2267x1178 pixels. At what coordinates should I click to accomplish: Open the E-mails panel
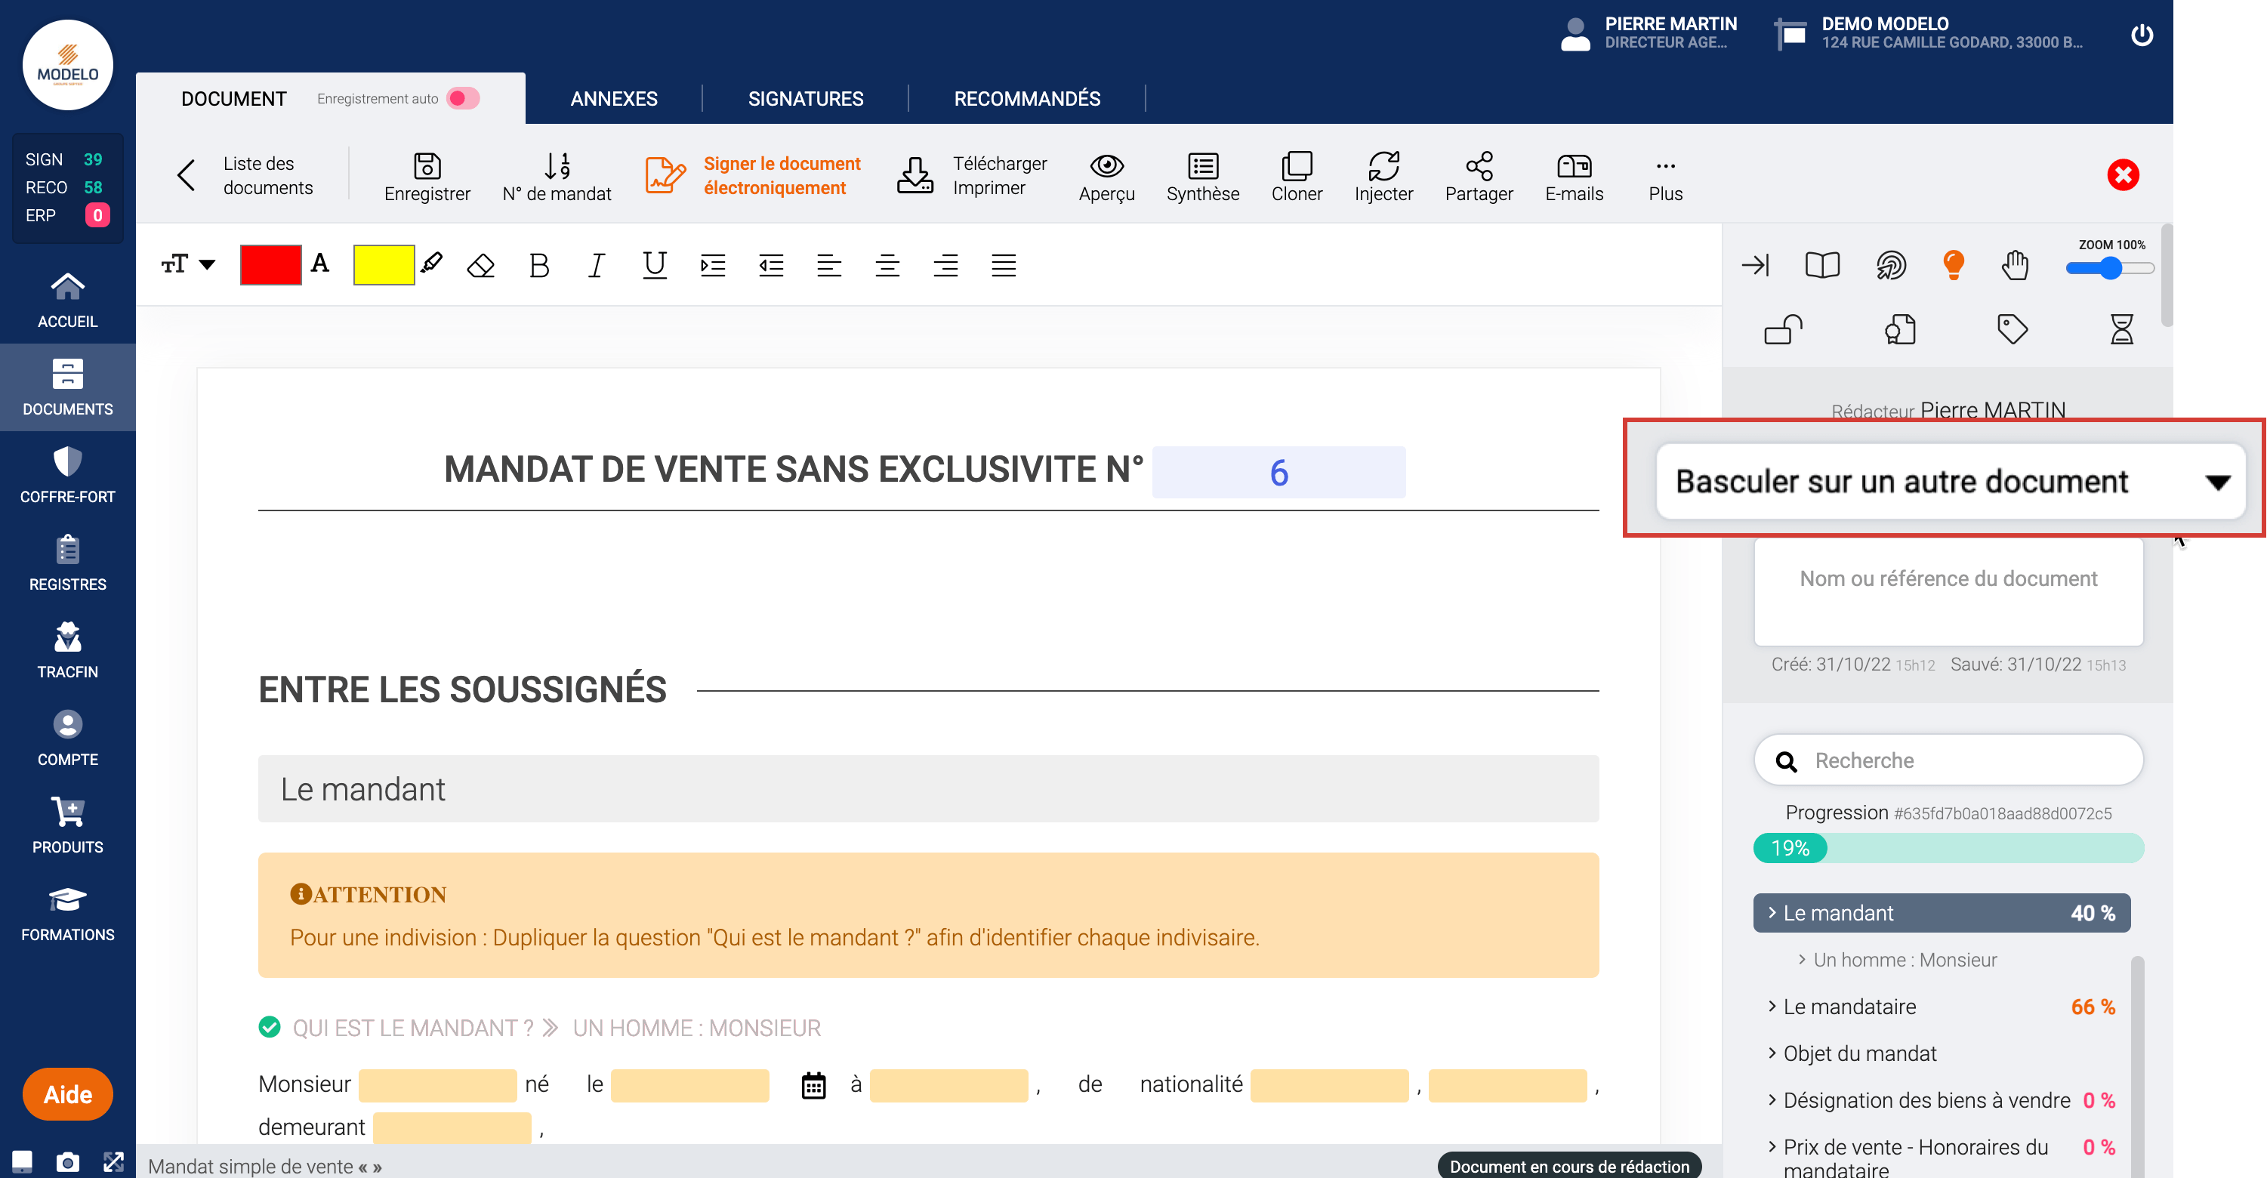point(1573,175)
